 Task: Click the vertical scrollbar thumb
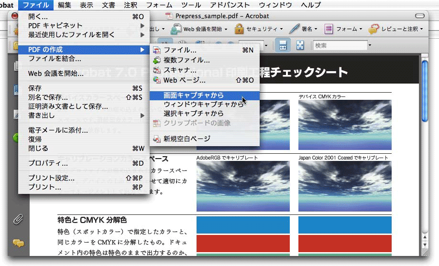pos(425,91)
